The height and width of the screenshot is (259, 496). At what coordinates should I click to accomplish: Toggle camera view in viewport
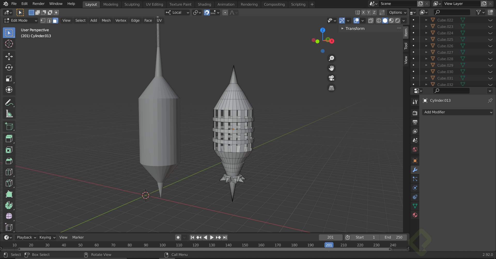pos(331,78)
